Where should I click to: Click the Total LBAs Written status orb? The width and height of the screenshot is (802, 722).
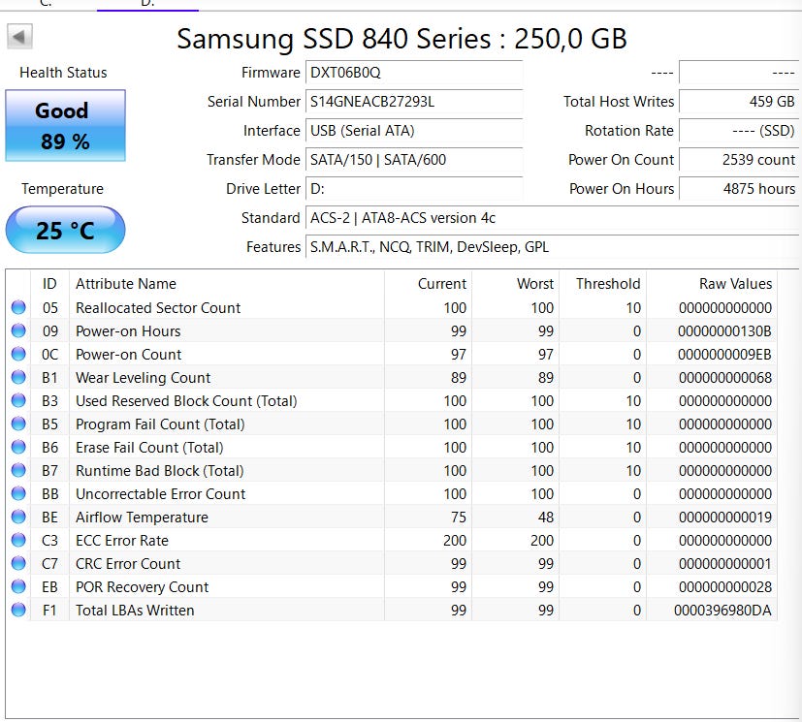point(18,611)
